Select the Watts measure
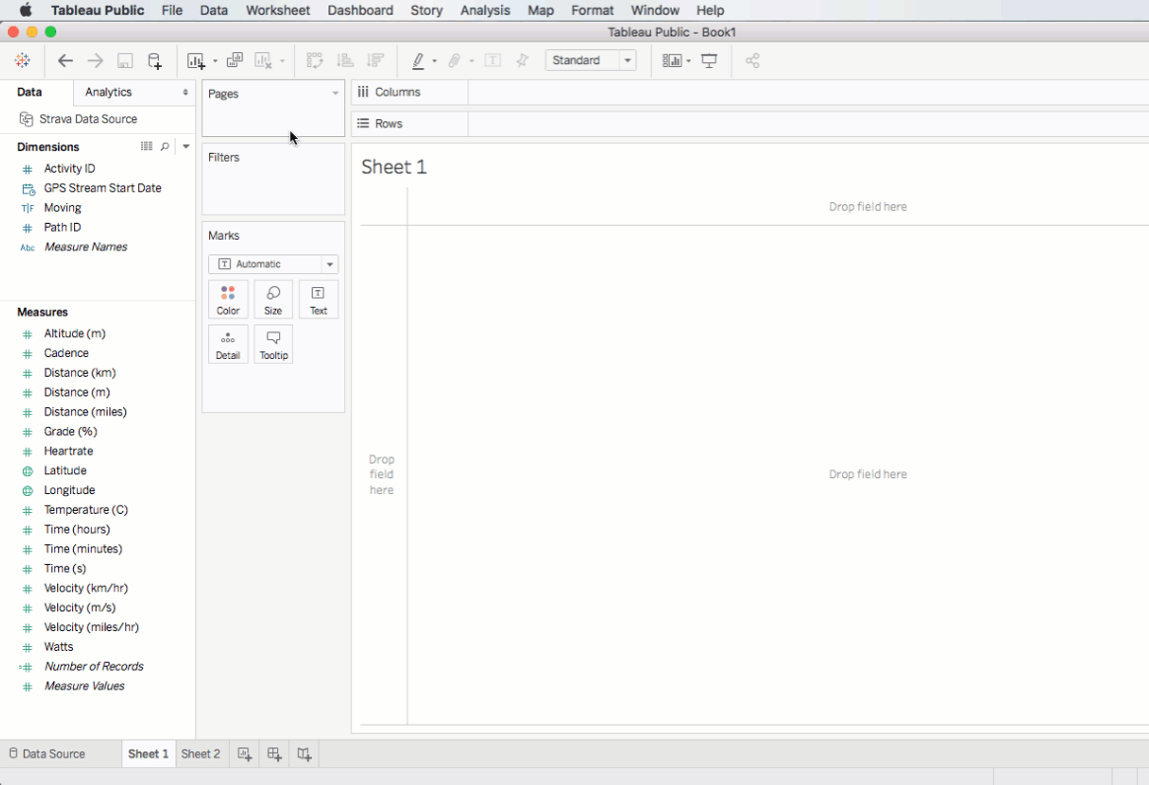The width and height of the screenshot is (1149, 785). coord(58,647)
